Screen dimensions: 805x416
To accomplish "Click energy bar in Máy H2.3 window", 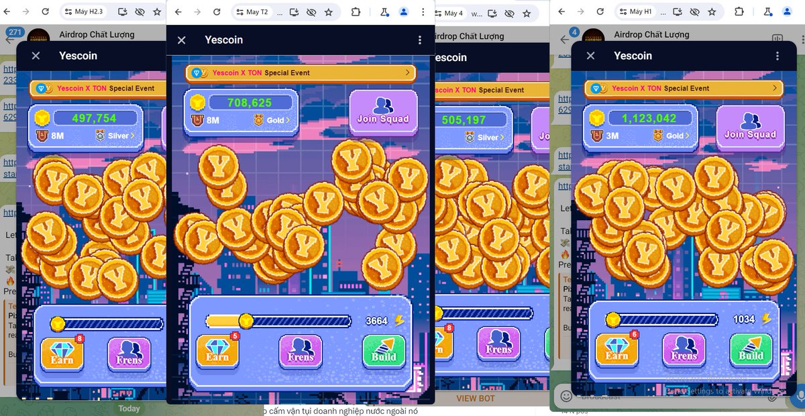I will pyautogui.click(x=107, y=325).
